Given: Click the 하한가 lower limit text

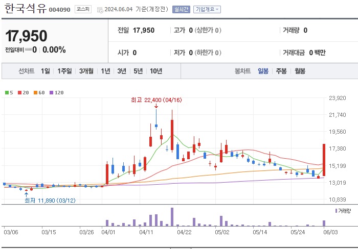Looking at the screenshot, I should point(208,53).
